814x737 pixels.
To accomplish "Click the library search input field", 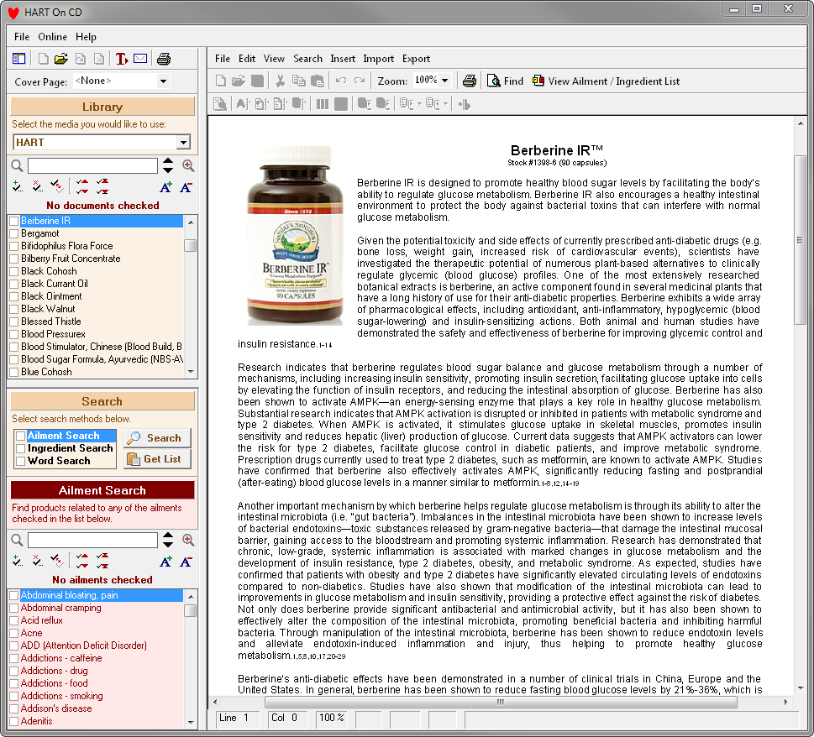I will (92, 166).
